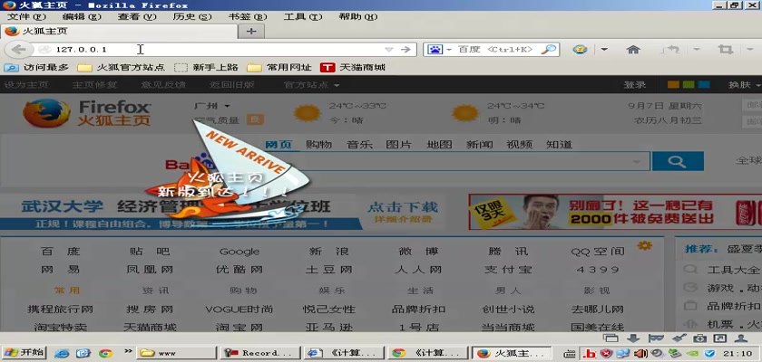
Task: Open the 帮助 menu
Action: point(358,16)
